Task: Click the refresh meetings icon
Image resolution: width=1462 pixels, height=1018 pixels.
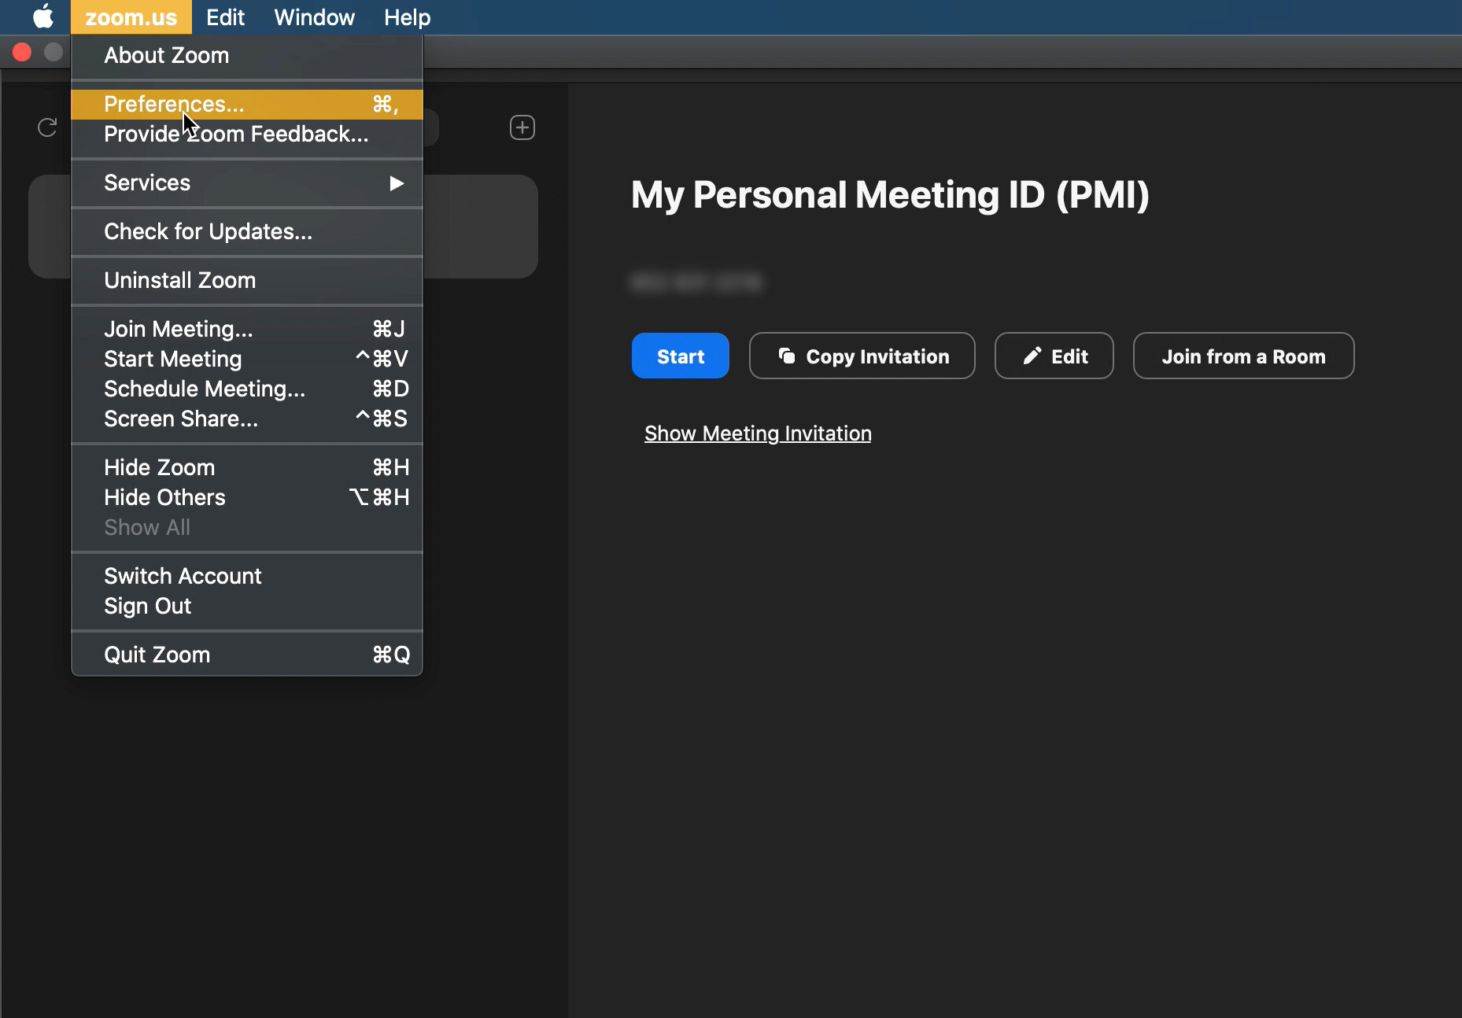Action: click(47, 127)
